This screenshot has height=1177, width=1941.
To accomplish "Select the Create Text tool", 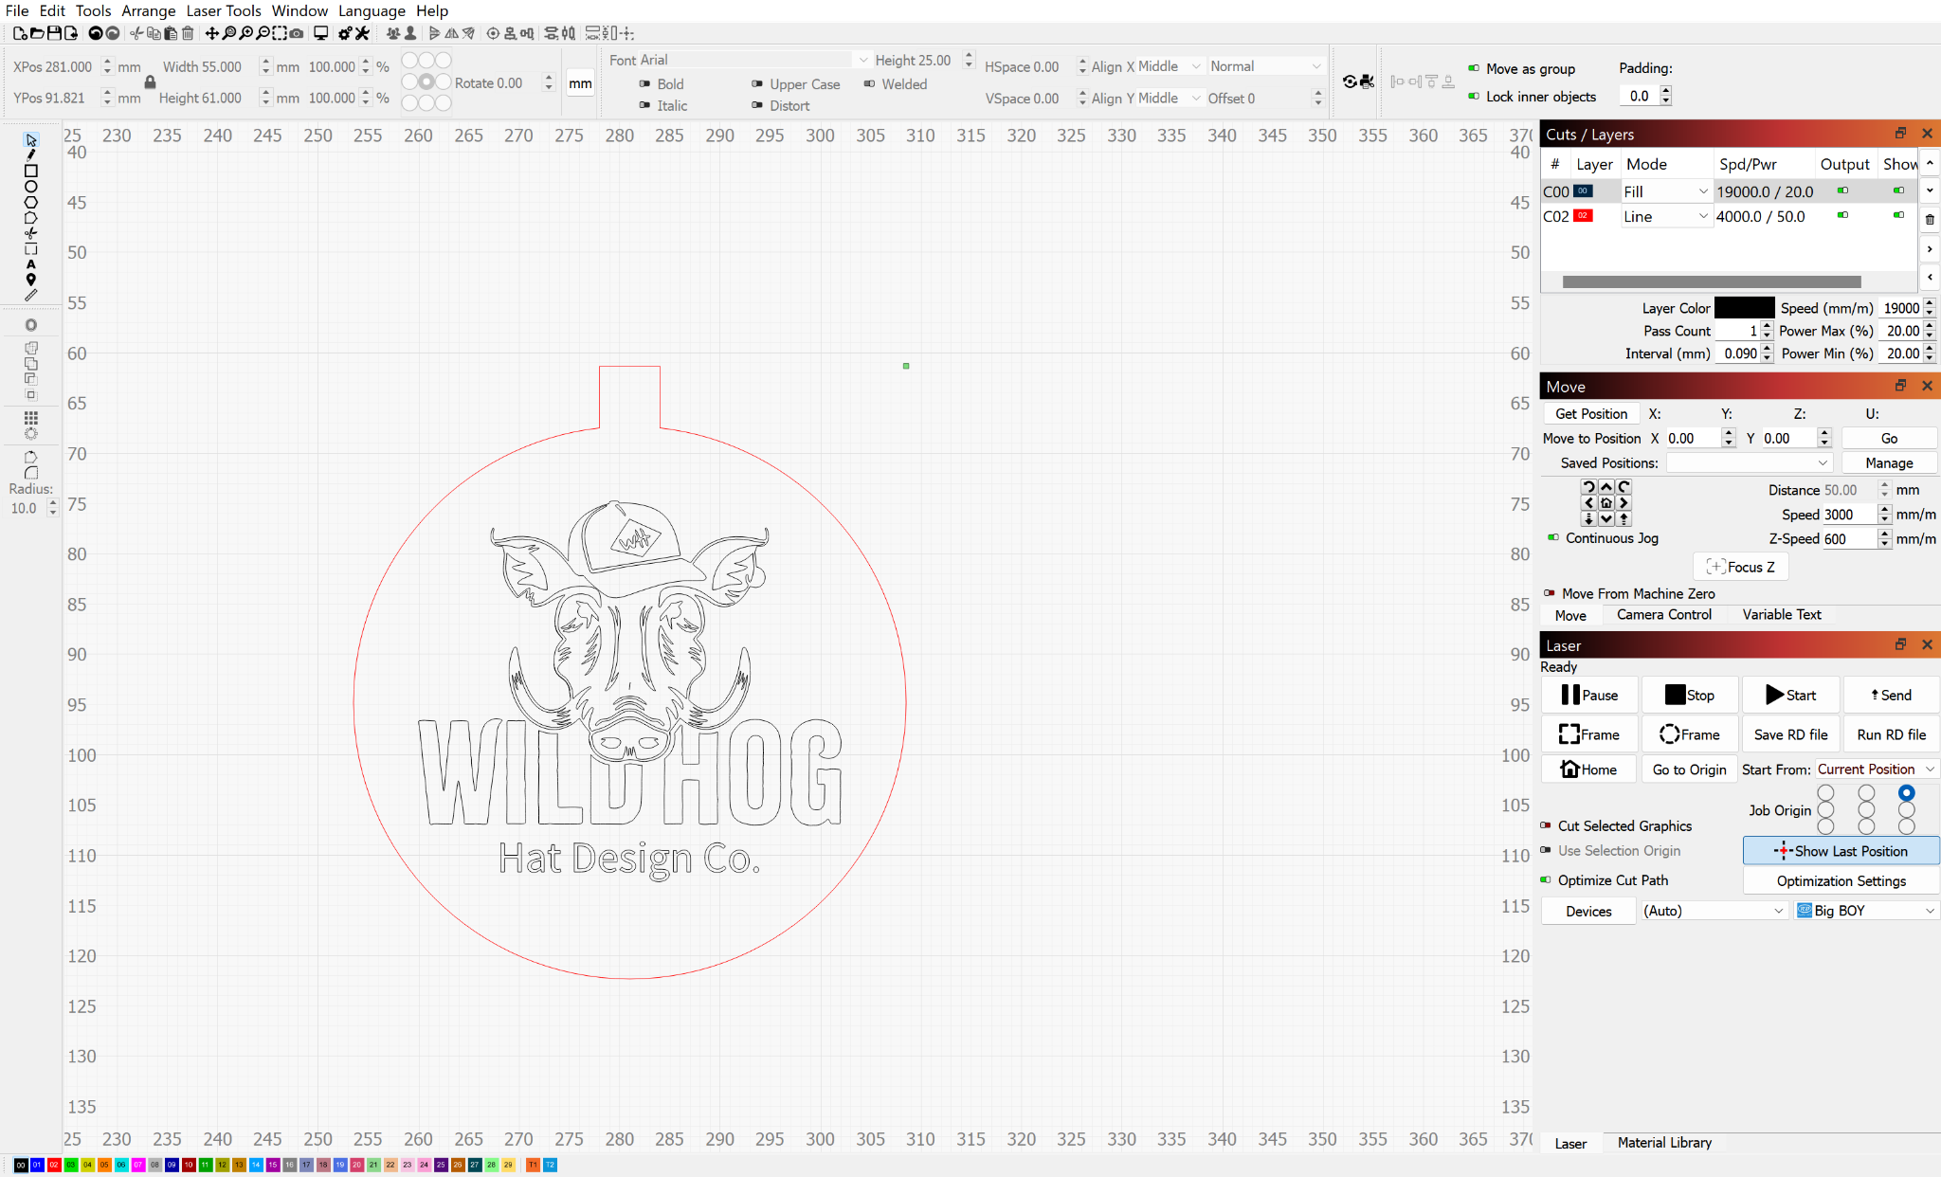I will [x=30, y=264].
